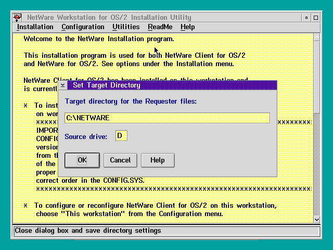Minimize the NetWare Installation Utility window
This screenshot has width=333, height=250.
click(306, 18)
